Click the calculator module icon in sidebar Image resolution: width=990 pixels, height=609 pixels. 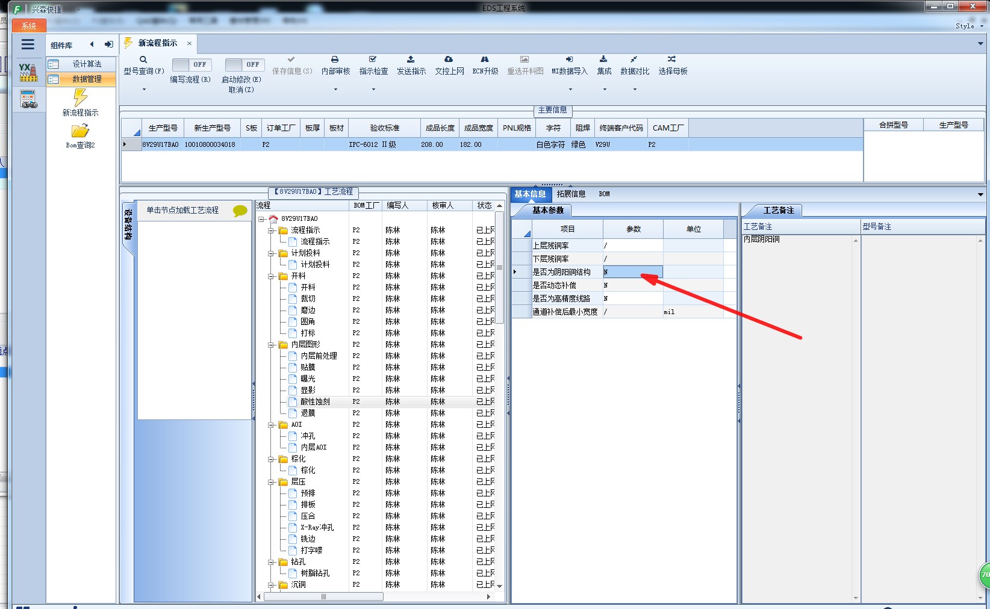(28, 99)
